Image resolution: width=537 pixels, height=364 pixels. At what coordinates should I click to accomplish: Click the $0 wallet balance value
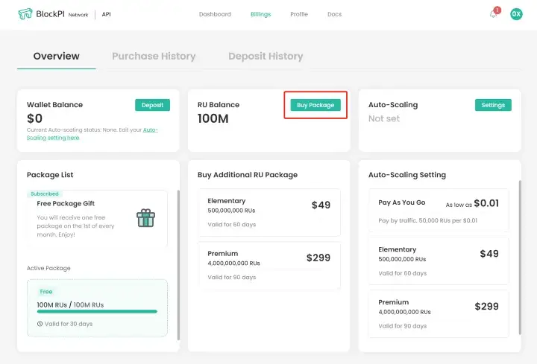(x=34, y=118)
